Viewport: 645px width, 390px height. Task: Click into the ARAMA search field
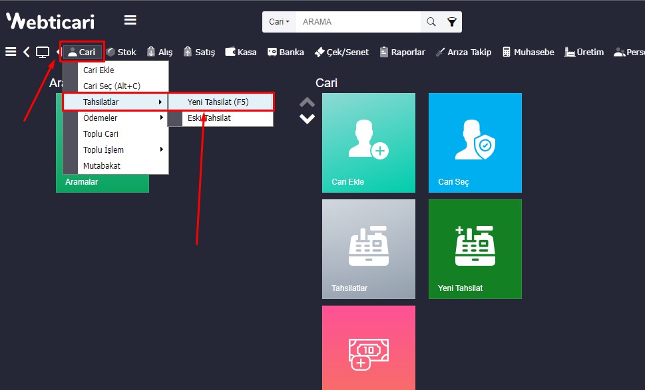358,22
